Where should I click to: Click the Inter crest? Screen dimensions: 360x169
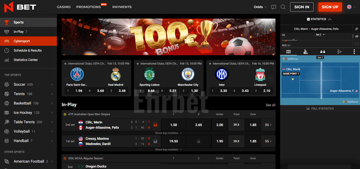(x=222, y=74)
